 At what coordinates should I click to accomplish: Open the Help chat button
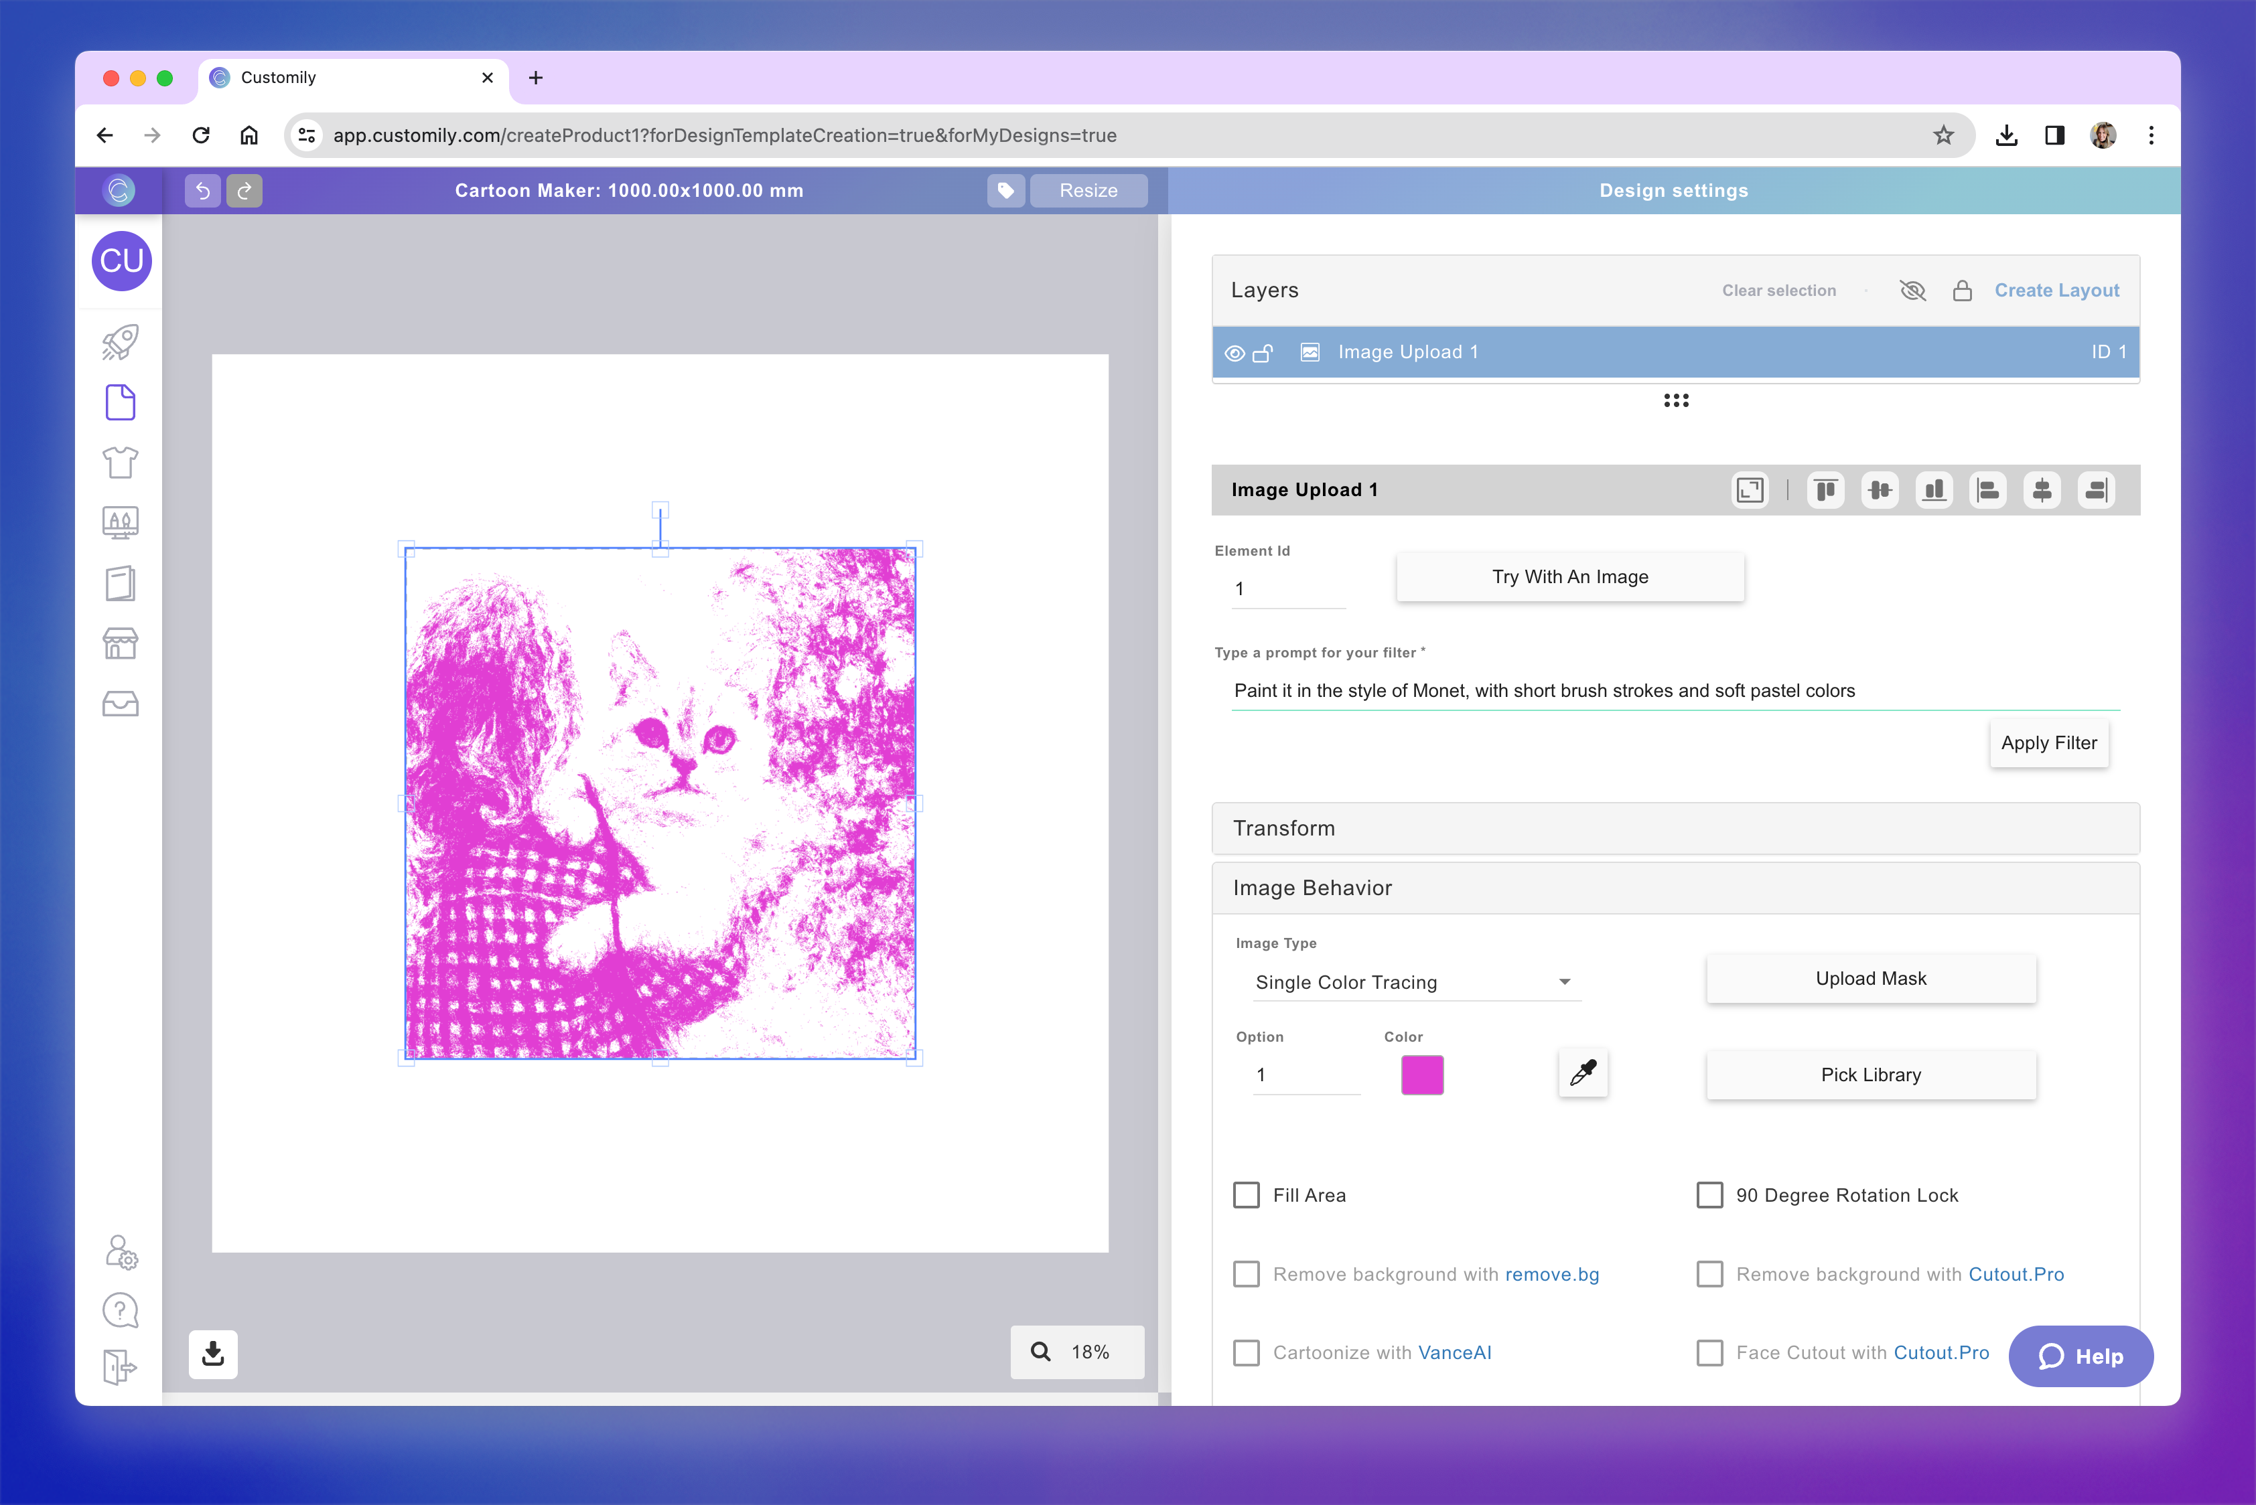tap(2081, 1356)
